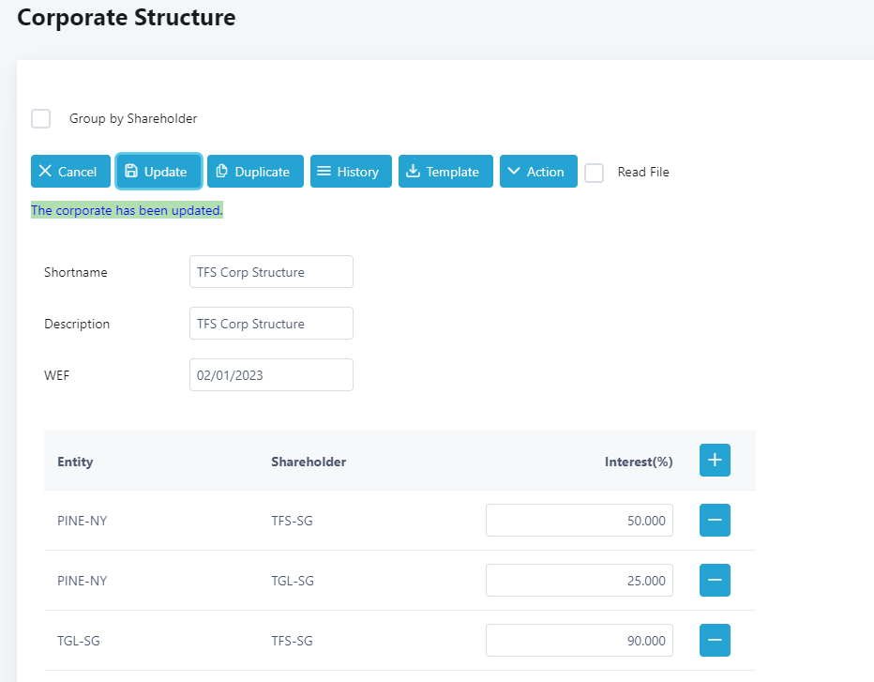Enable the Group by Shareholder checkbox
The width and height of the screenshot is (874, 682).
pyautogui.click(x=41, y=119)
